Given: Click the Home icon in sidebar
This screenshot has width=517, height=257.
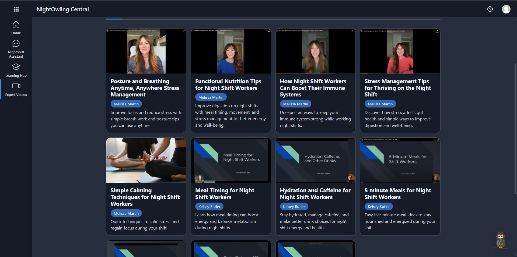Looking at the screenshot, I should point(16,24).
